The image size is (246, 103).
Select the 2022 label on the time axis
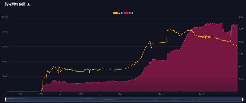tap(161, 94)
